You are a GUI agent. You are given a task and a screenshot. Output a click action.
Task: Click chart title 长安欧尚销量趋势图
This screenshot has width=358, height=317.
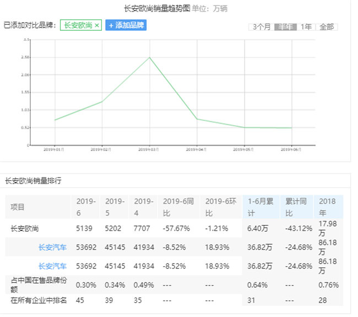(x=157, y=8)
